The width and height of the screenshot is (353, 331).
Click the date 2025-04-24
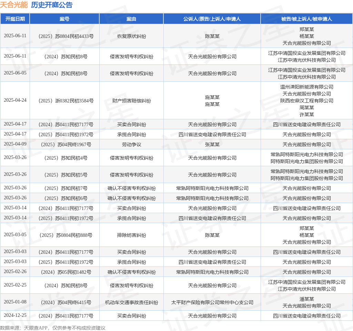[15, 100]
